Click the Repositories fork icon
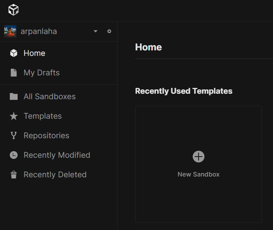The width and height of the screenshot is (273, 230). [x=14, y=136]
